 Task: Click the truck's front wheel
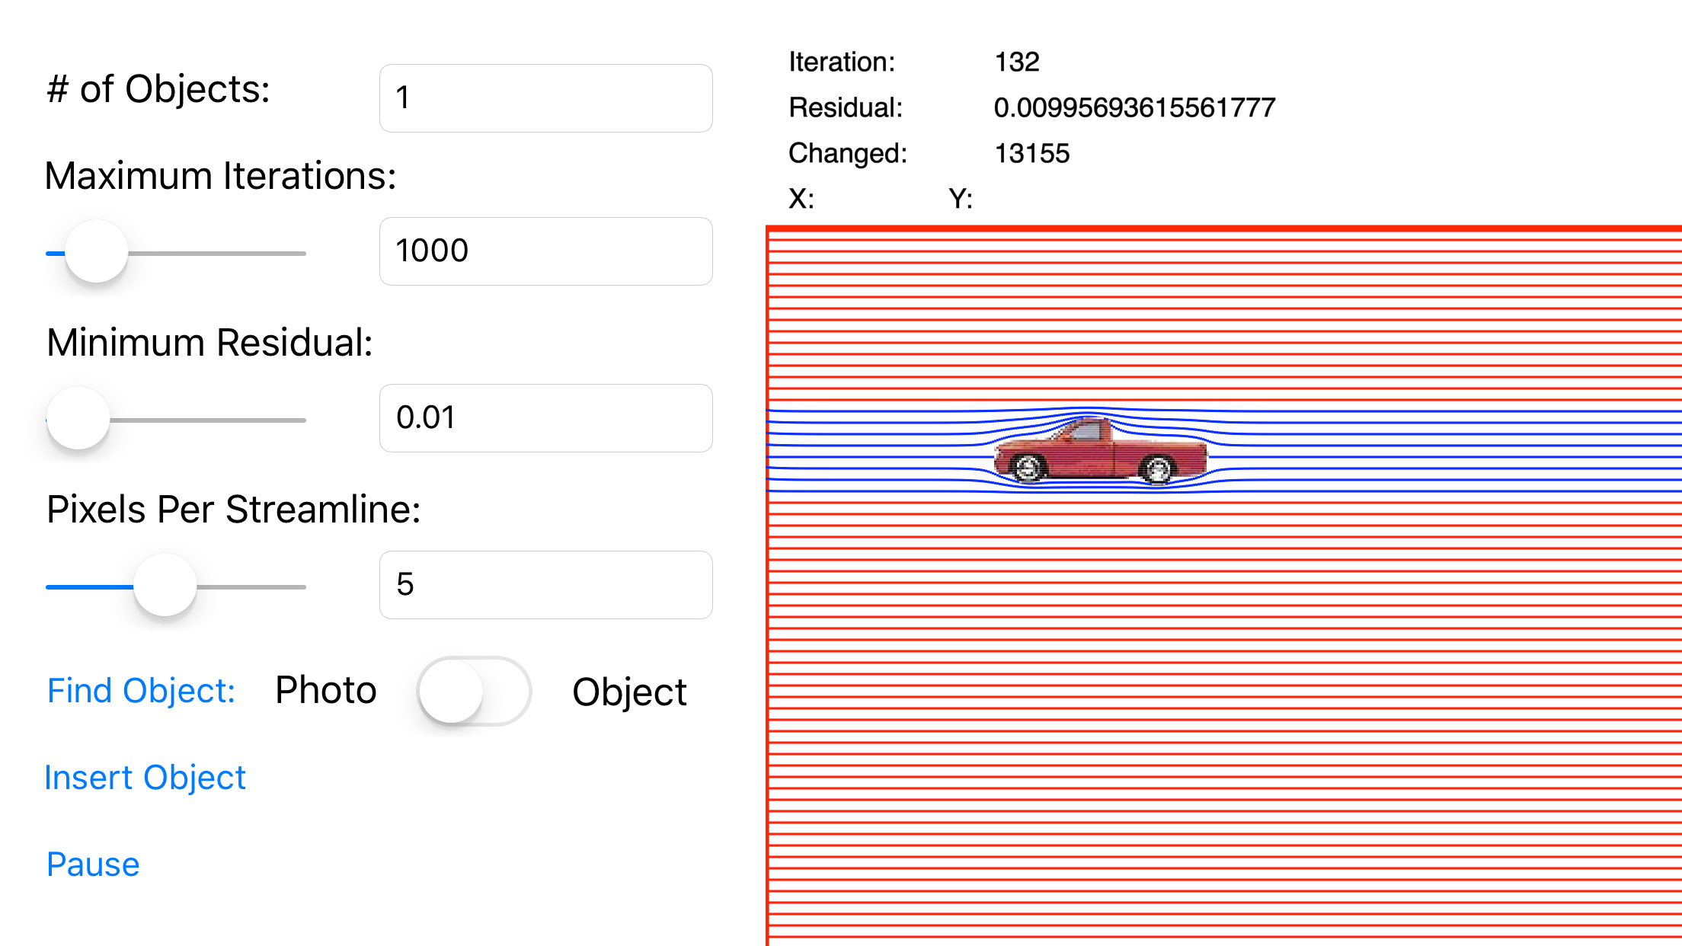point(1028,468)
